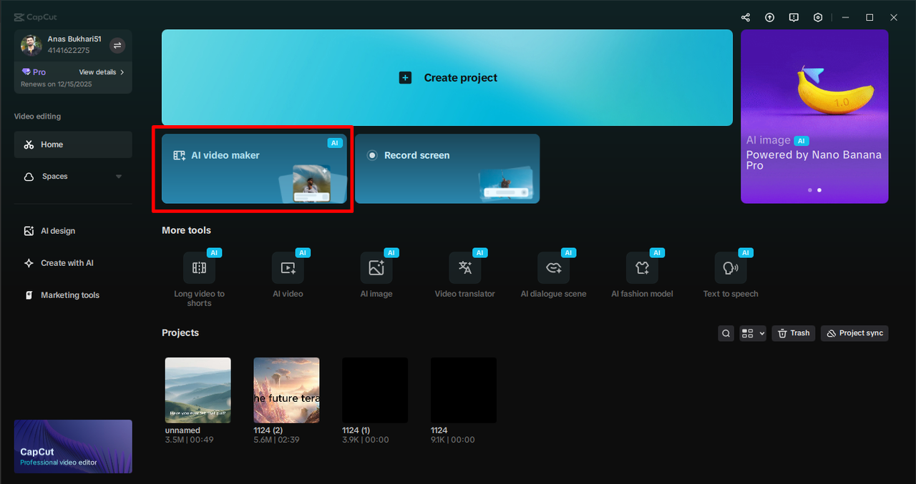Viewport: 916px width, 484px height.
Task: Go to Home in the sidebar
Action: tap(52, 144)
